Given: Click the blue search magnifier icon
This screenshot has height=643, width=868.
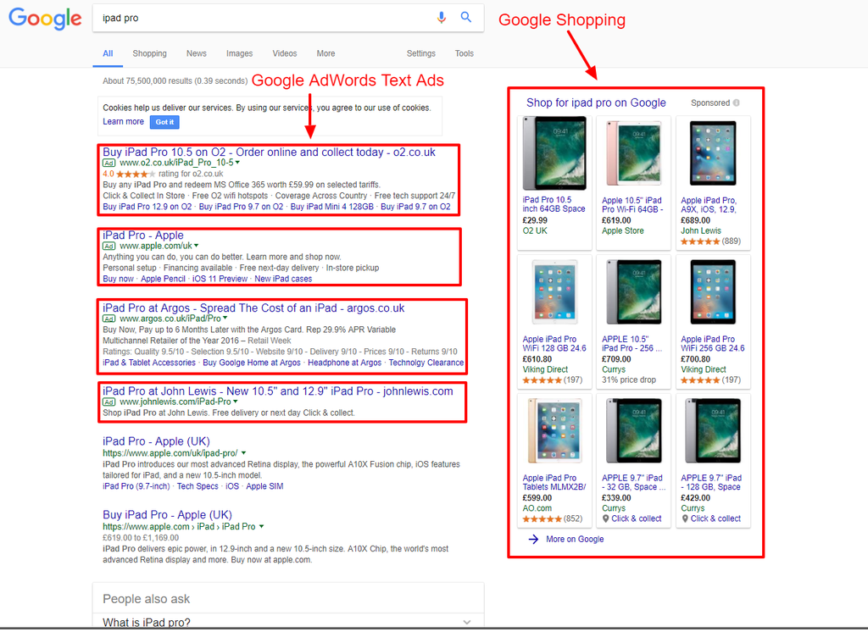Looking at the screenshot, I should [x=465, y=17].
